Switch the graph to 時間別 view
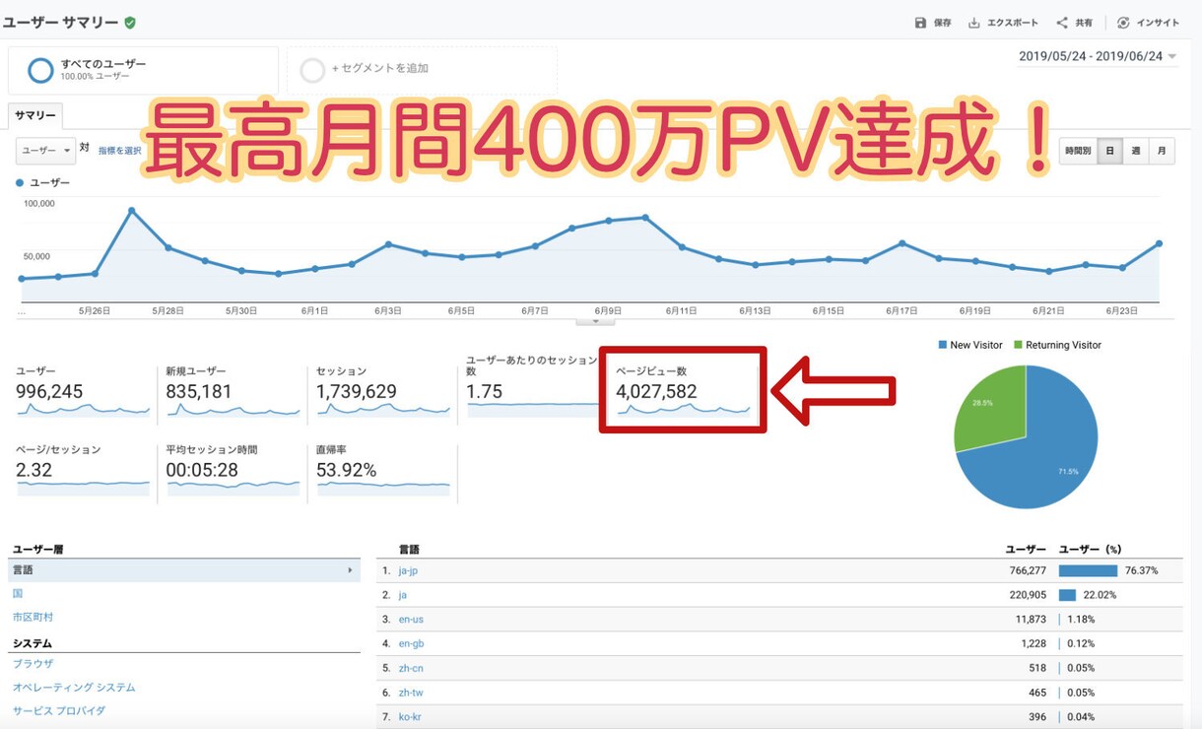 [1079, 151]
